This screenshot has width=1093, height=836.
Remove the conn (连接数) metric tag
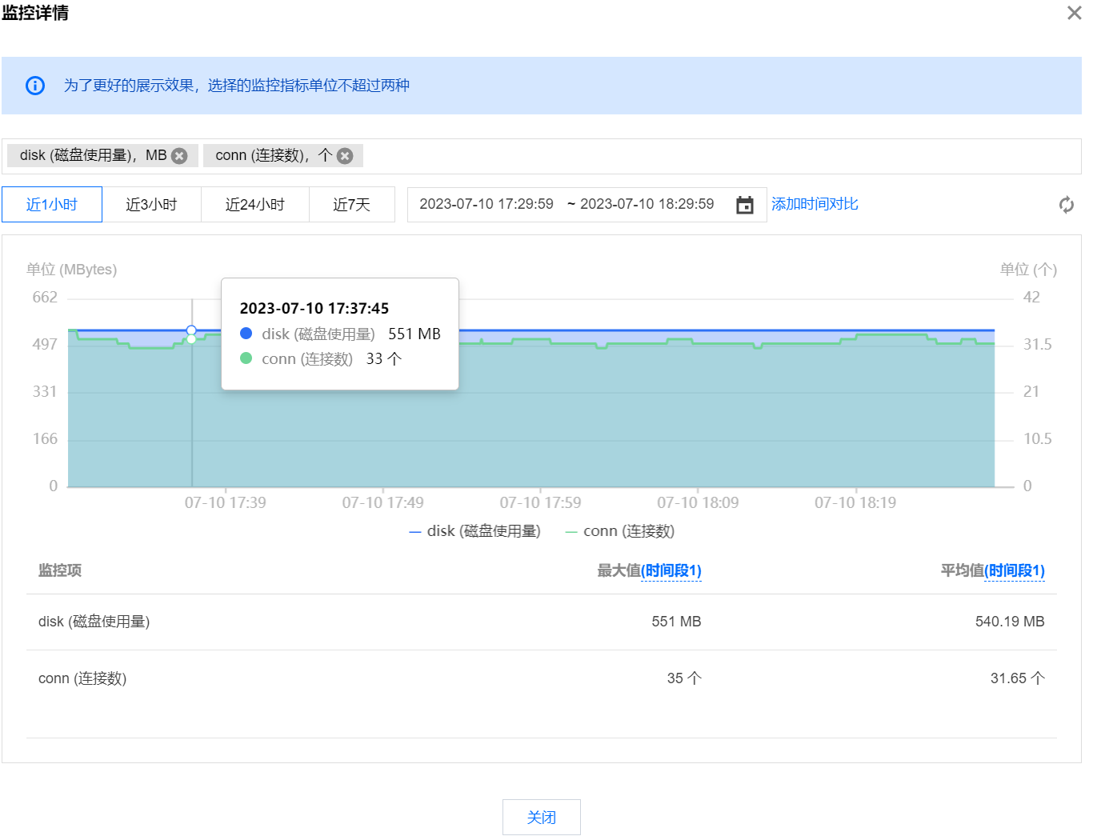(x=345, y=156)
